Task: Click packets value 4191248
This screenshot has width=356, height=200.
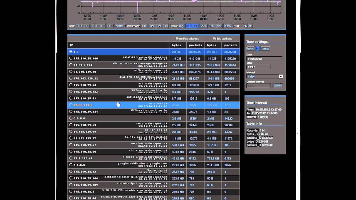Action: (x=195, y=59)
